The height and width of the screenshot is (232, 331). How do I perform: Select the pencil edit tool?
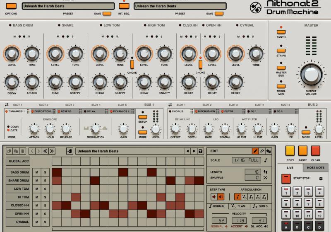(255, 151)
